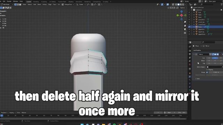Click the Merge distance value field

(x=216, y=72)
